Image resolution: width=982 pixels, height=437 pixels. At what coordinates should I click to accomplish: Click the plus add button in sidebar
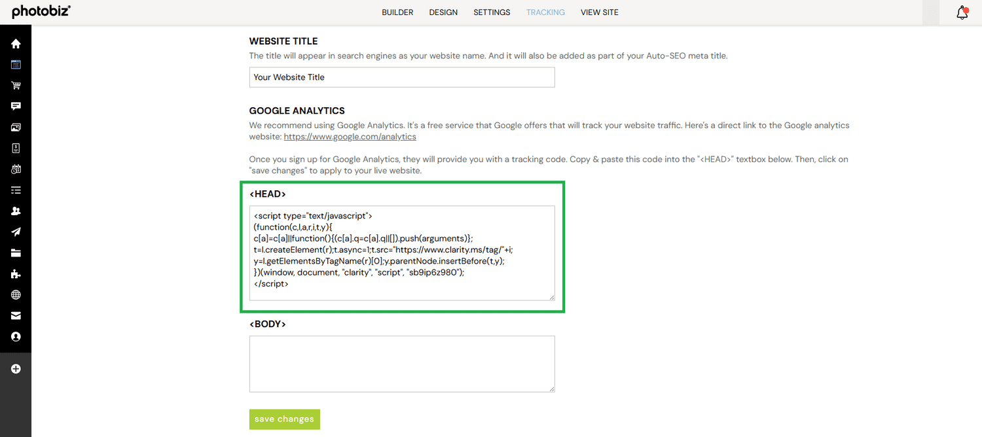pyautogui.click(x=16, y=369)
